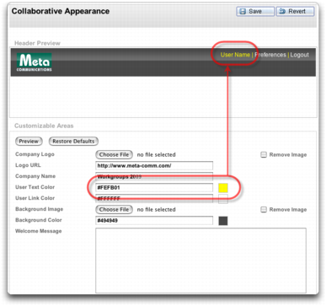This screenshot has width=326, height=306.
Task: Open the yellow User Text Color swatch
Action: (x=223, y=188)
